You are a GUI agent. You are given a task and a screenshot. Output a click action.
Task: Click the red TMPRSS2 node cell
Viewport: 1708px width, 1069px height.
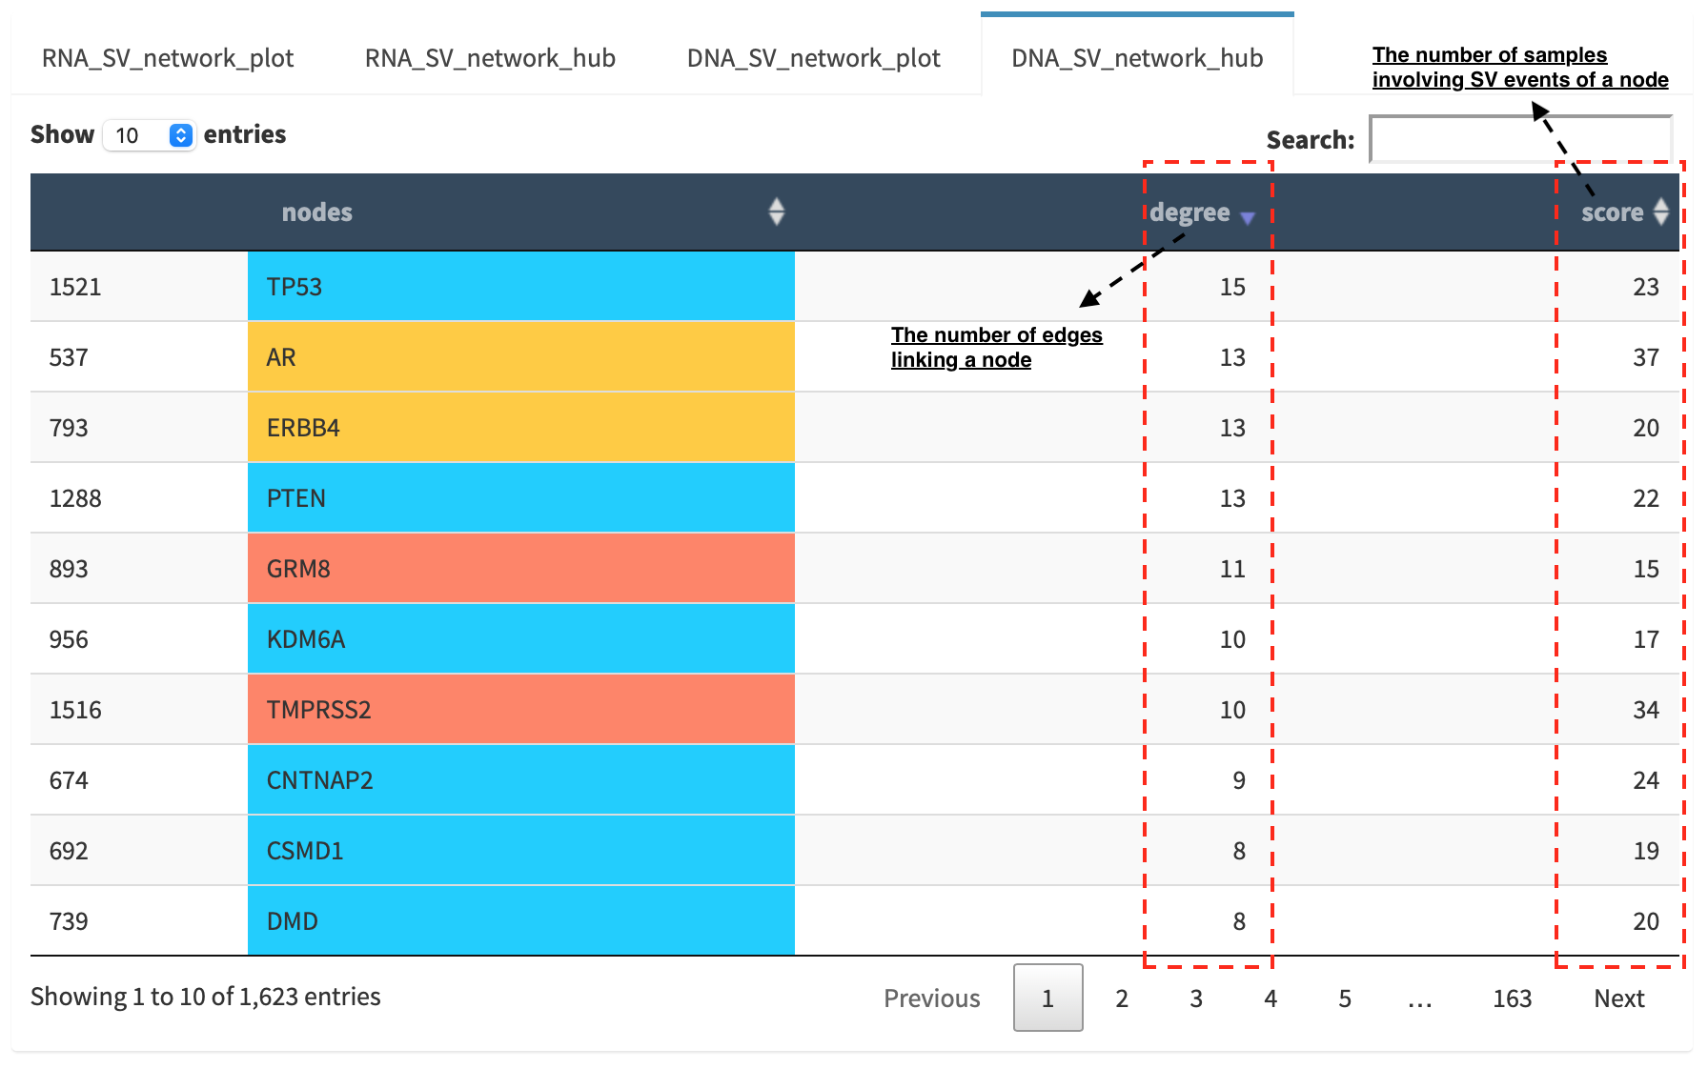point(520,709)
